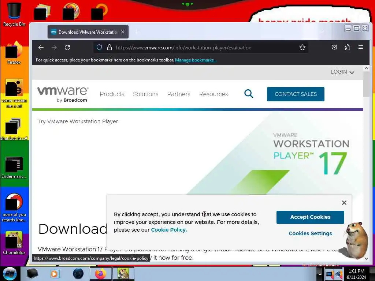Screen dimensions: 375x281
Task: Open tracking protection shield in address bar
Action: 99,47
